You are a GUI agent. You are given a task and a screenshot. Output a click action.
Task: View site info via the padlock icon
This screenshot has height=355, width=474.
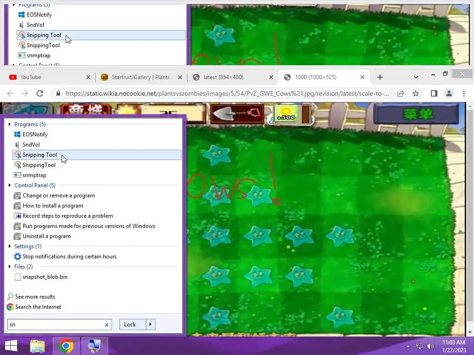tap(59, 93)
